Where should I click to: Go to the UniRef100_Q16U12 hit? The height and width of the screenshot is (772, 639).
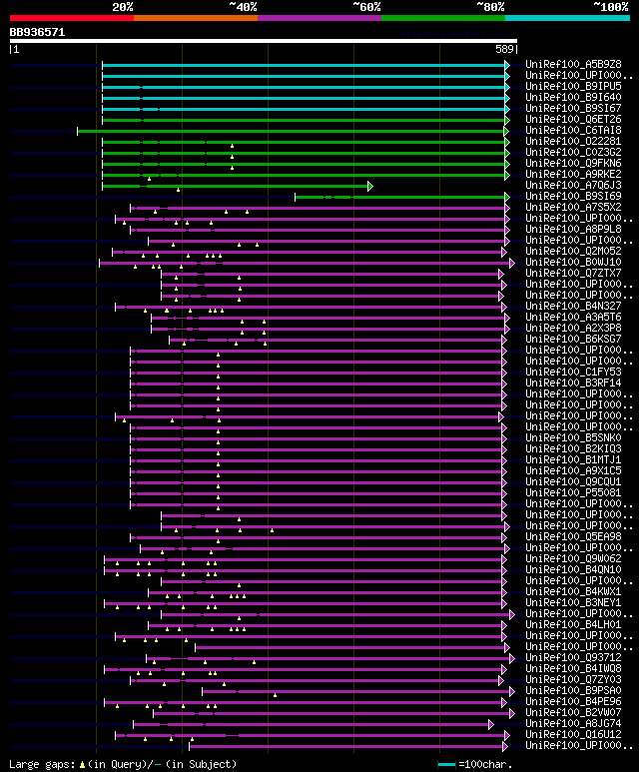click(x=573, y=734)
